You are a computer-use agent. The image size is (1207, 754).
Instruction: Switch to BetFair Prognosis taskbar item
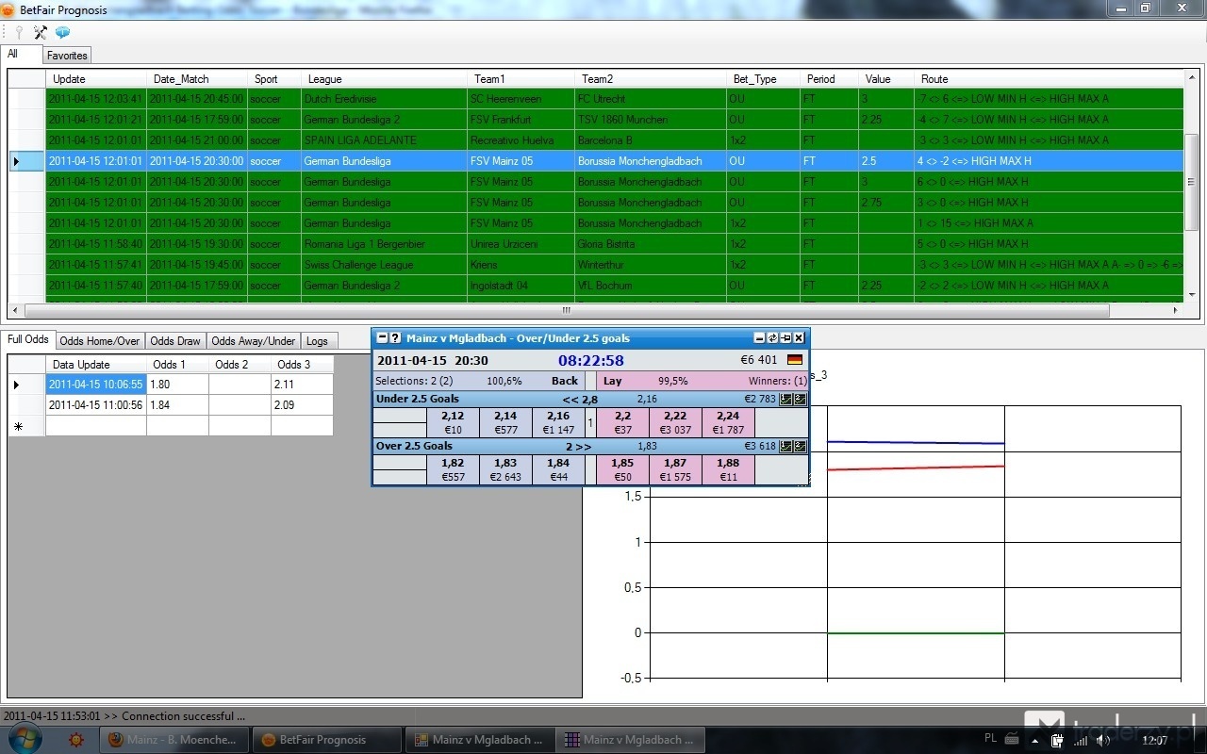[x=326, y=740]
